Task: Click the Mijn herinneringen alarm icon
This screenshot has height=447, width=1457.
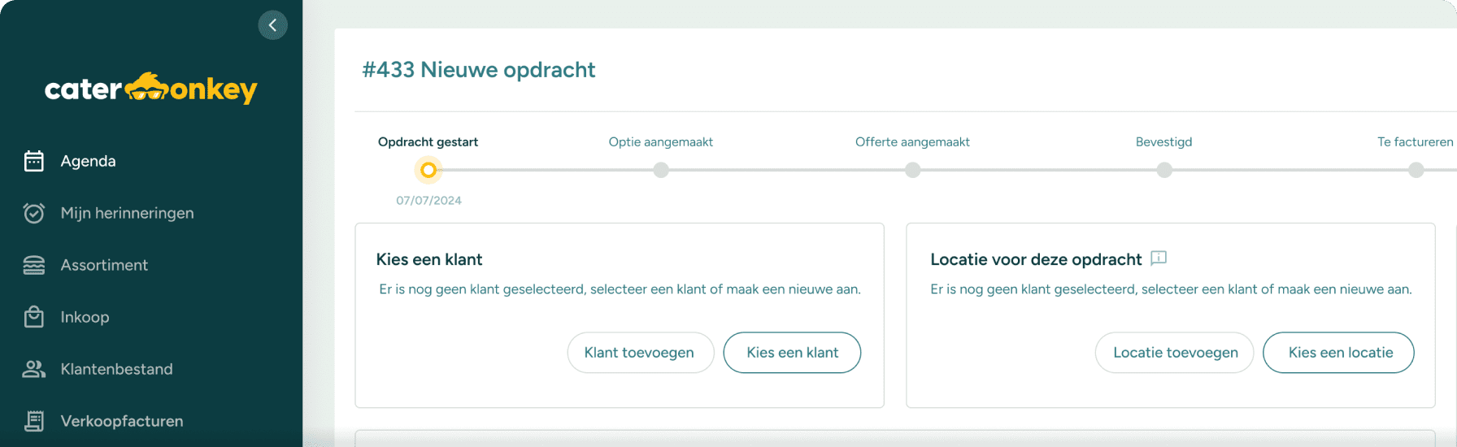Action: point(34,213)
